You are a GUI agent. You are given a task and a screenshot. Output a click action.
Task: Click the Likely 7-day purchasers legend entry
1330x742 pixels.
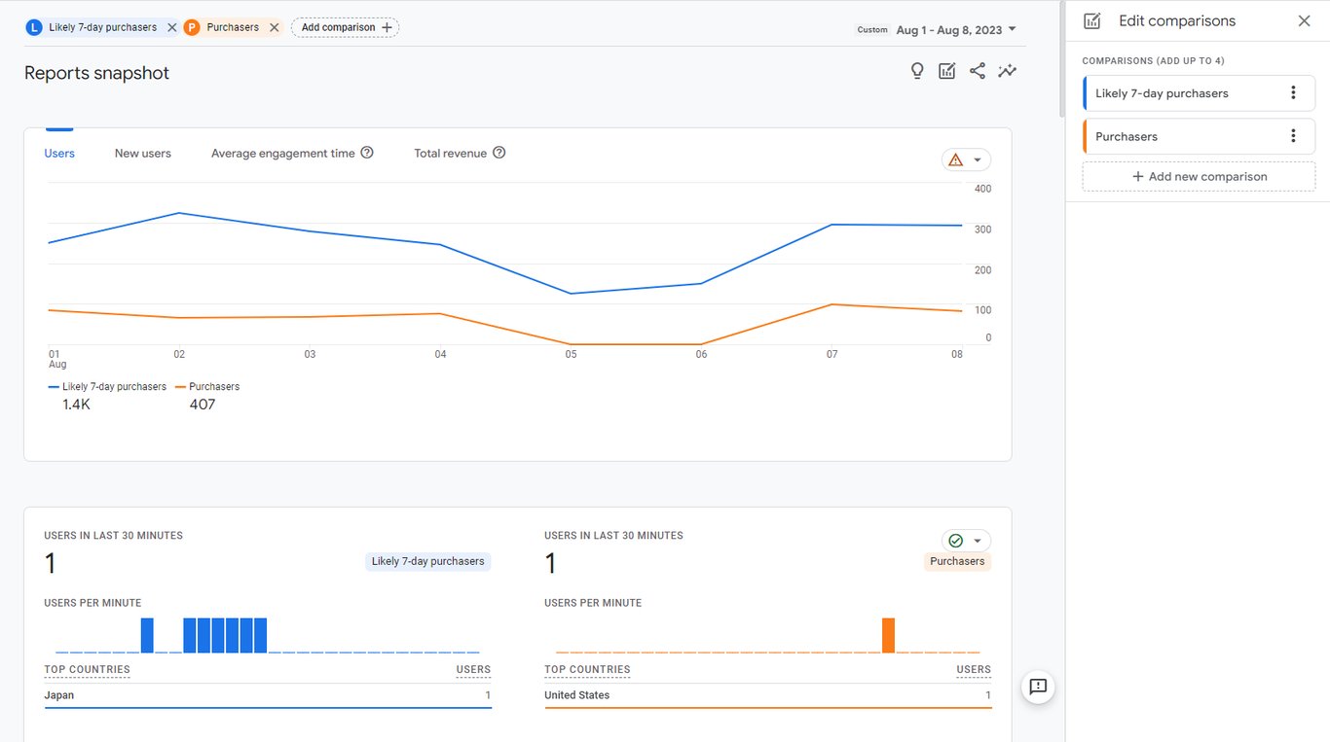tap(107, 386)
